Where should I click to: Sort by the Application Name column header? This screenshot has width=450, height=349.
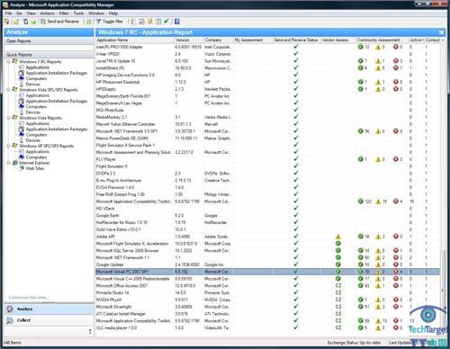click(135, 40)
